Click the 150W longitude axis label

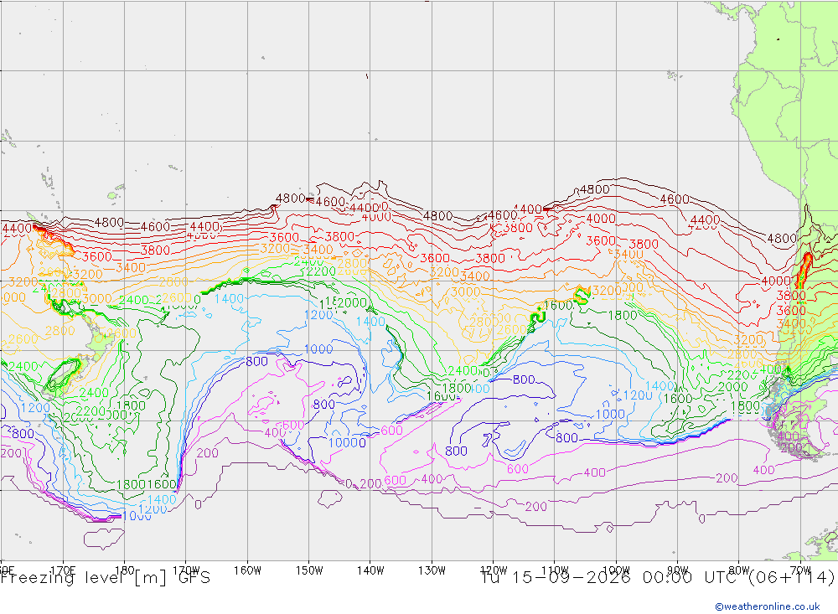[x=309, y=570]
